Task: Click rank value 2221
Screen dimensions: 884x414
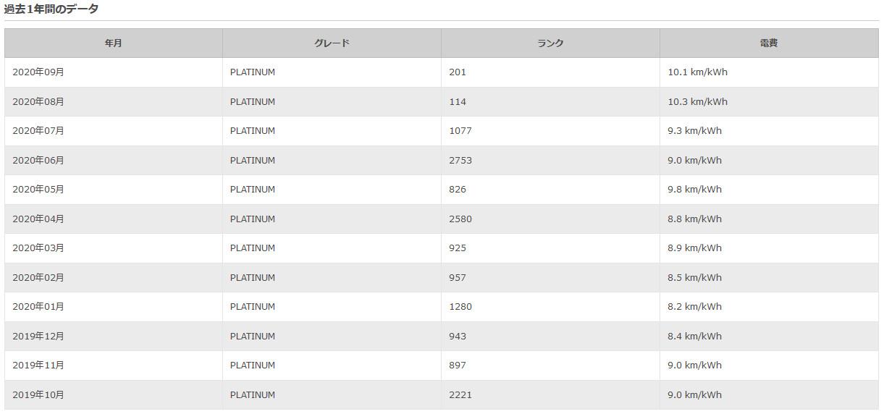Action: click(x=460, y=395)
